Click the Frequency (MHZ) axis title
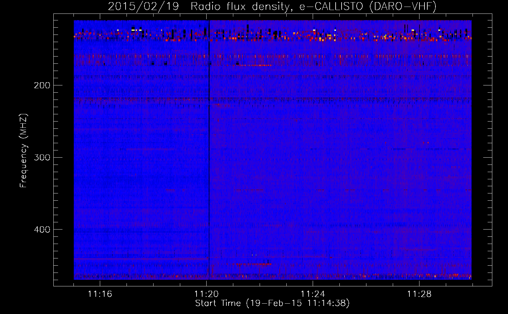 click(x=24, y=150)
